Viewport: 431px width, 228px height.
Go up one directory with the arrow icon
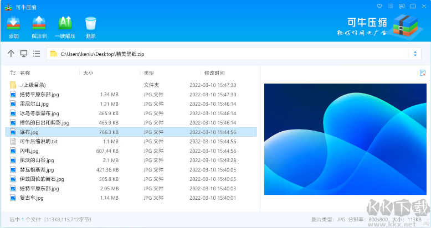[x=11, y=54]
